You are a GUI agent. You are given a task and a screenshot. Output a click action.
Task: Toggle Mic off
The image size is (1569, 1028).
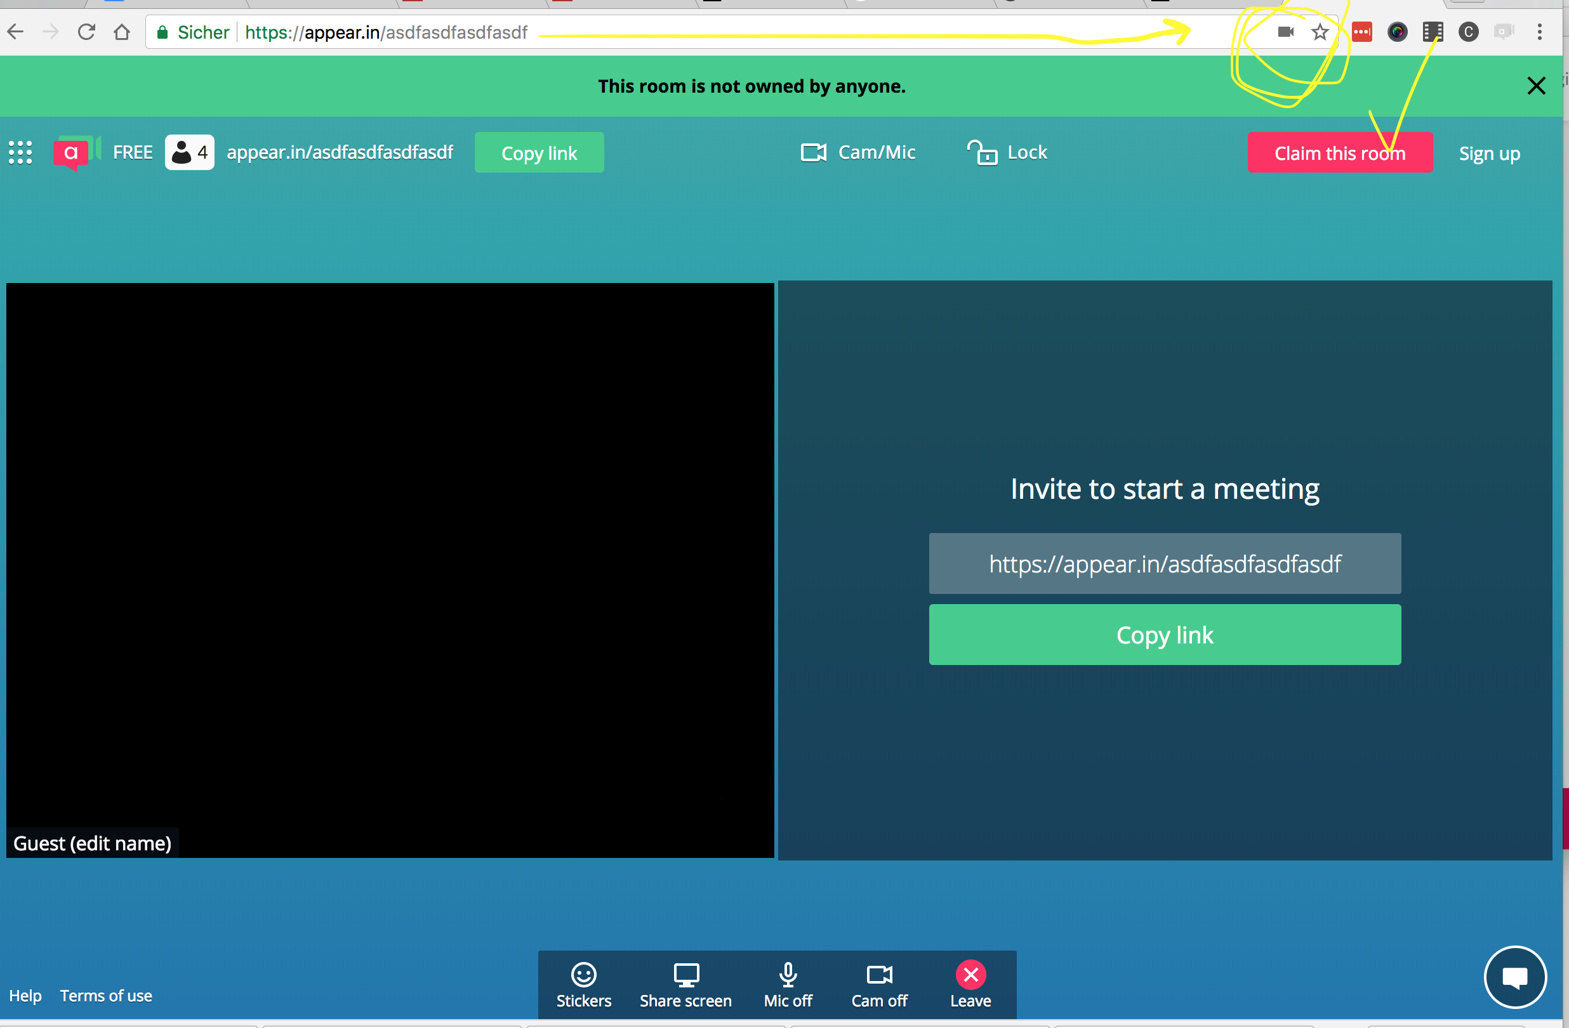[x=788, y=985]
